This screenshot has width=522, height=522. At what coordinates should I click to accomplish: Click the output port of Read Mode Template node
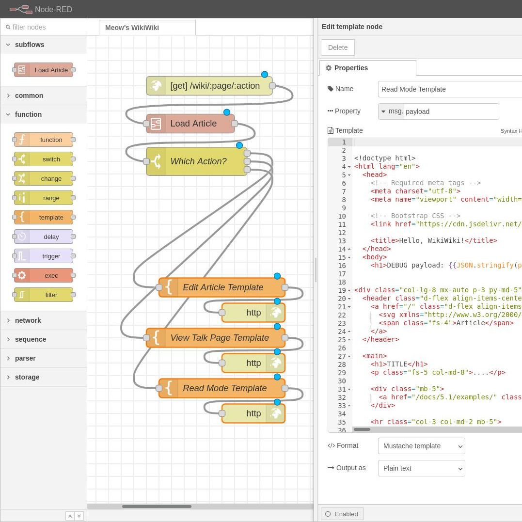pyautogui.click(x=285, y=388)
